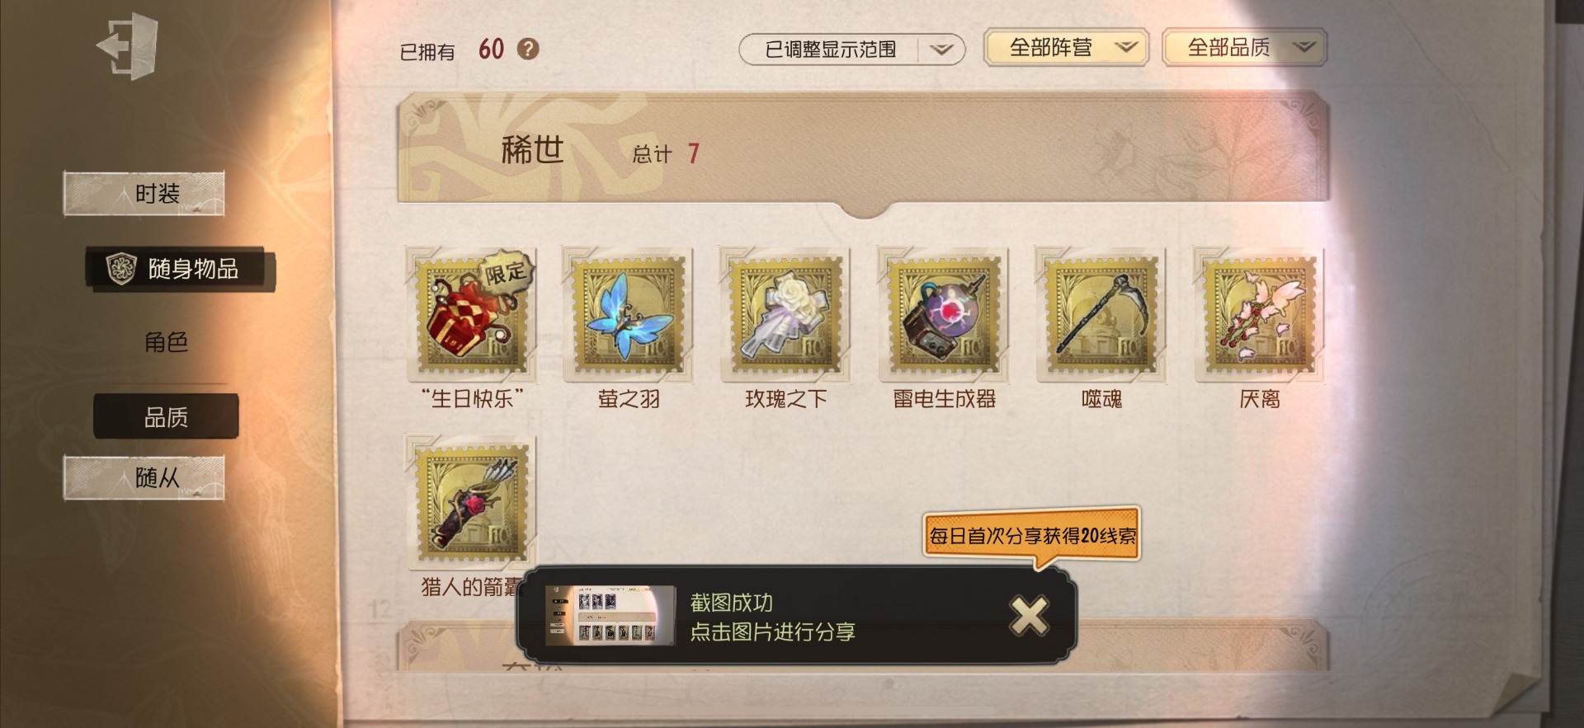Select the 噬魂 scythe stamp
Viewport: 1584px width, 728px height.
(x=1101, y=313)
